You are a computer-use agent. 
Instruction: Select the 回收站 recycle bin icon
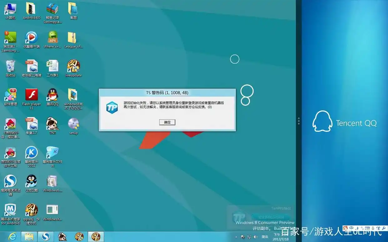coord(10,66)
